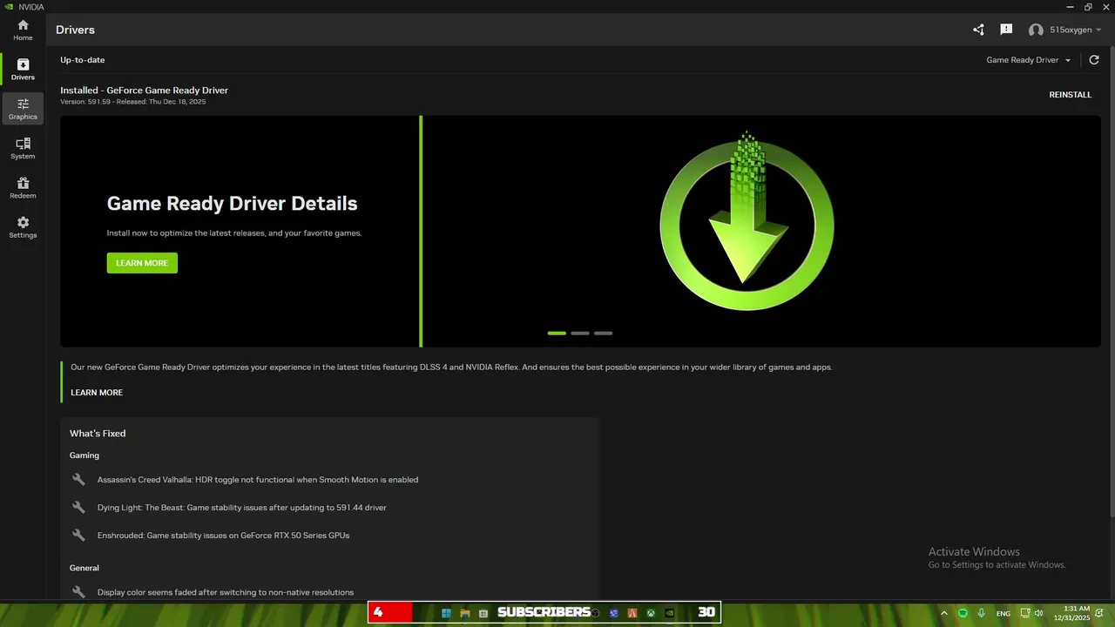1115x627 pixels.
Task: Click the Assassin's Creed Valhalla fix entry
Action: coord(258,480)
